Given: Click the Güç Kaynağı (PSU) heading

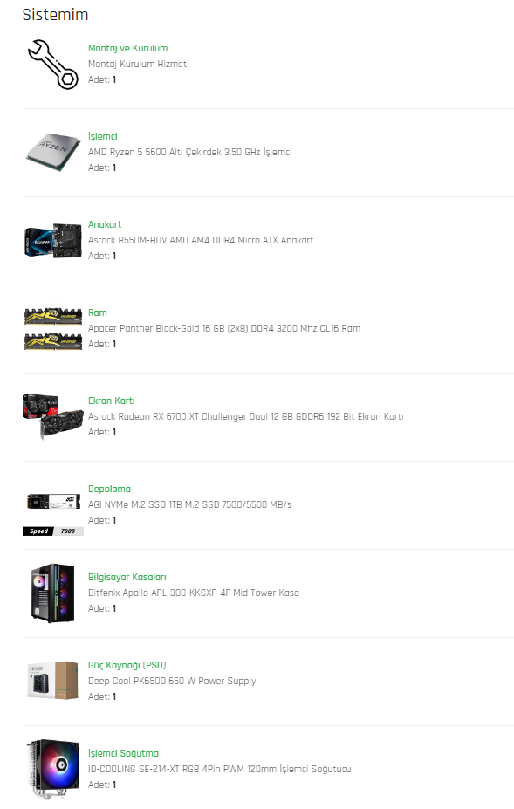Looking at the screenshot, I should click(127, 666).
